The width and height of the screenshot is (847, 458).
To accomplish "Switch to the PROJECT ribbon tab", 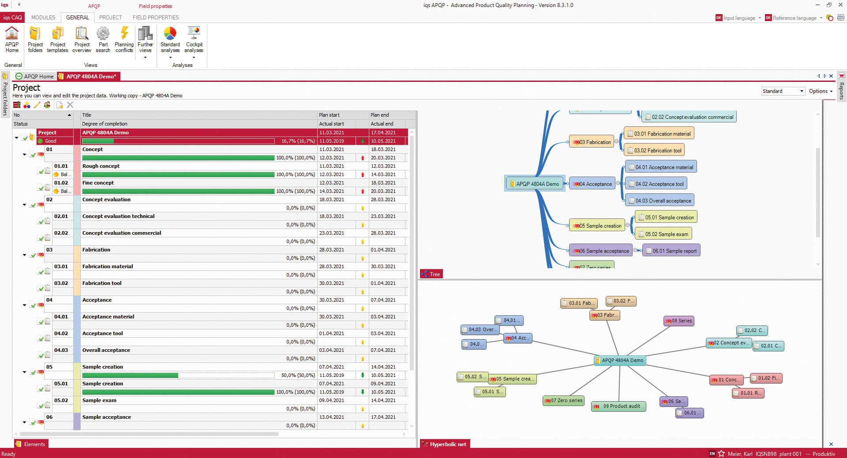I will coord(110,18).
